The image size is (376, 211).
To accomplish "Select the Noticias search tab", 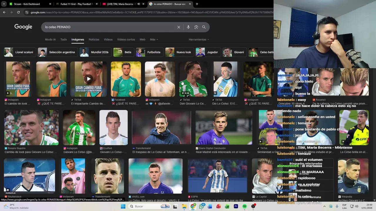I will (94, 40).
